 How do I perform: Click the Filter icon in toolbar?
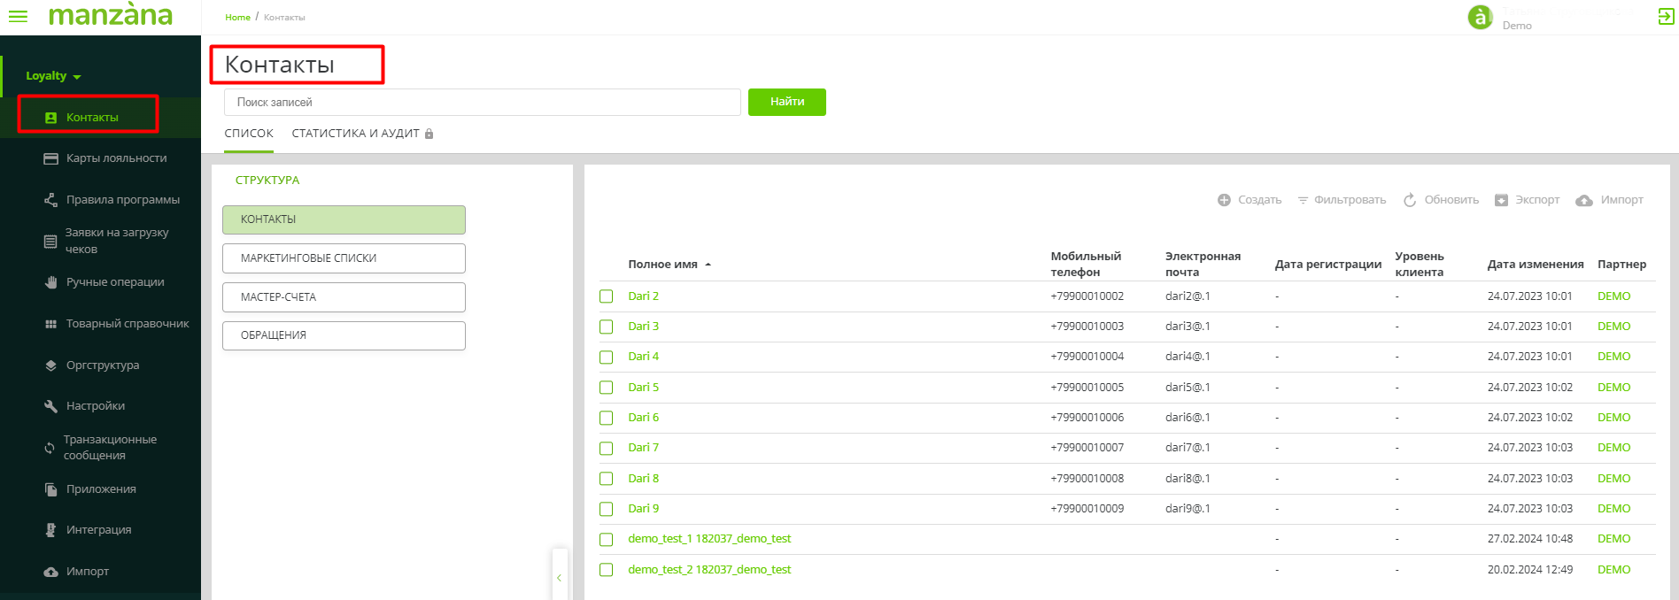(x=1303, y=200)
